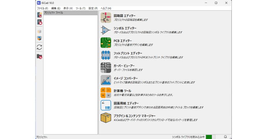Open the PCB エディター icon
This screenshot has width=267, height=139.
106,43
